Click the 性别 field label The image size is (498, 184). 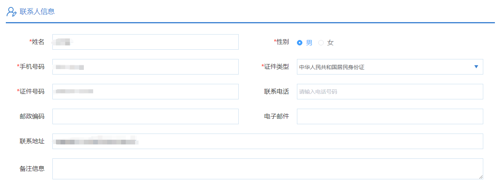tap(282, 42)
